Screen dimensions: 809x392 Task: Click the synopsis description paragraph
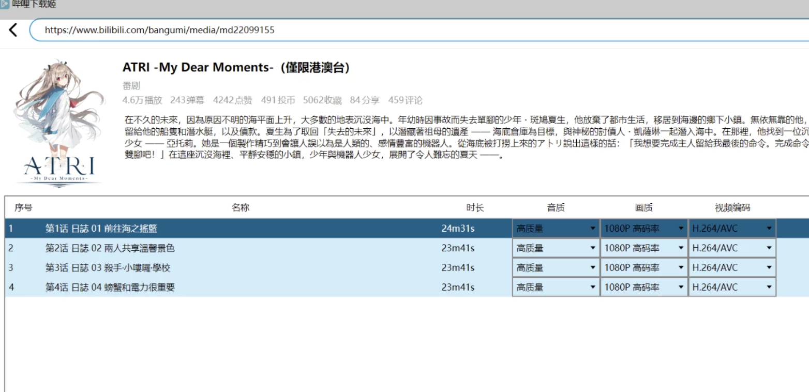[x=466, y=137]
